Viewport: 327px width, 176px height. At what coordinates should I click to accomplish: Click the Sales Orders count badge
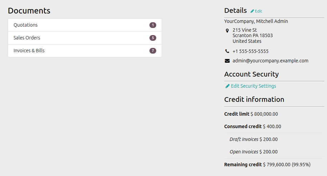coord(153,38)
